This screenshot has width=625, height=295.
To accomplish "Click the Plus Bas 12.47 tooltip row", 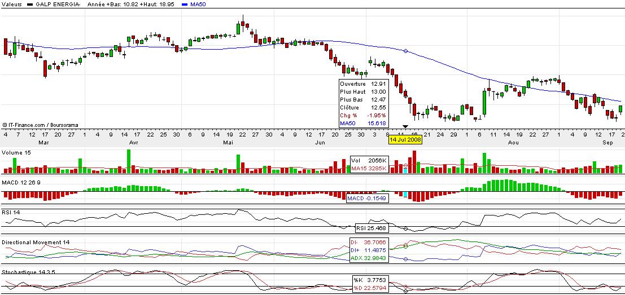I will [x=363, y=99].
